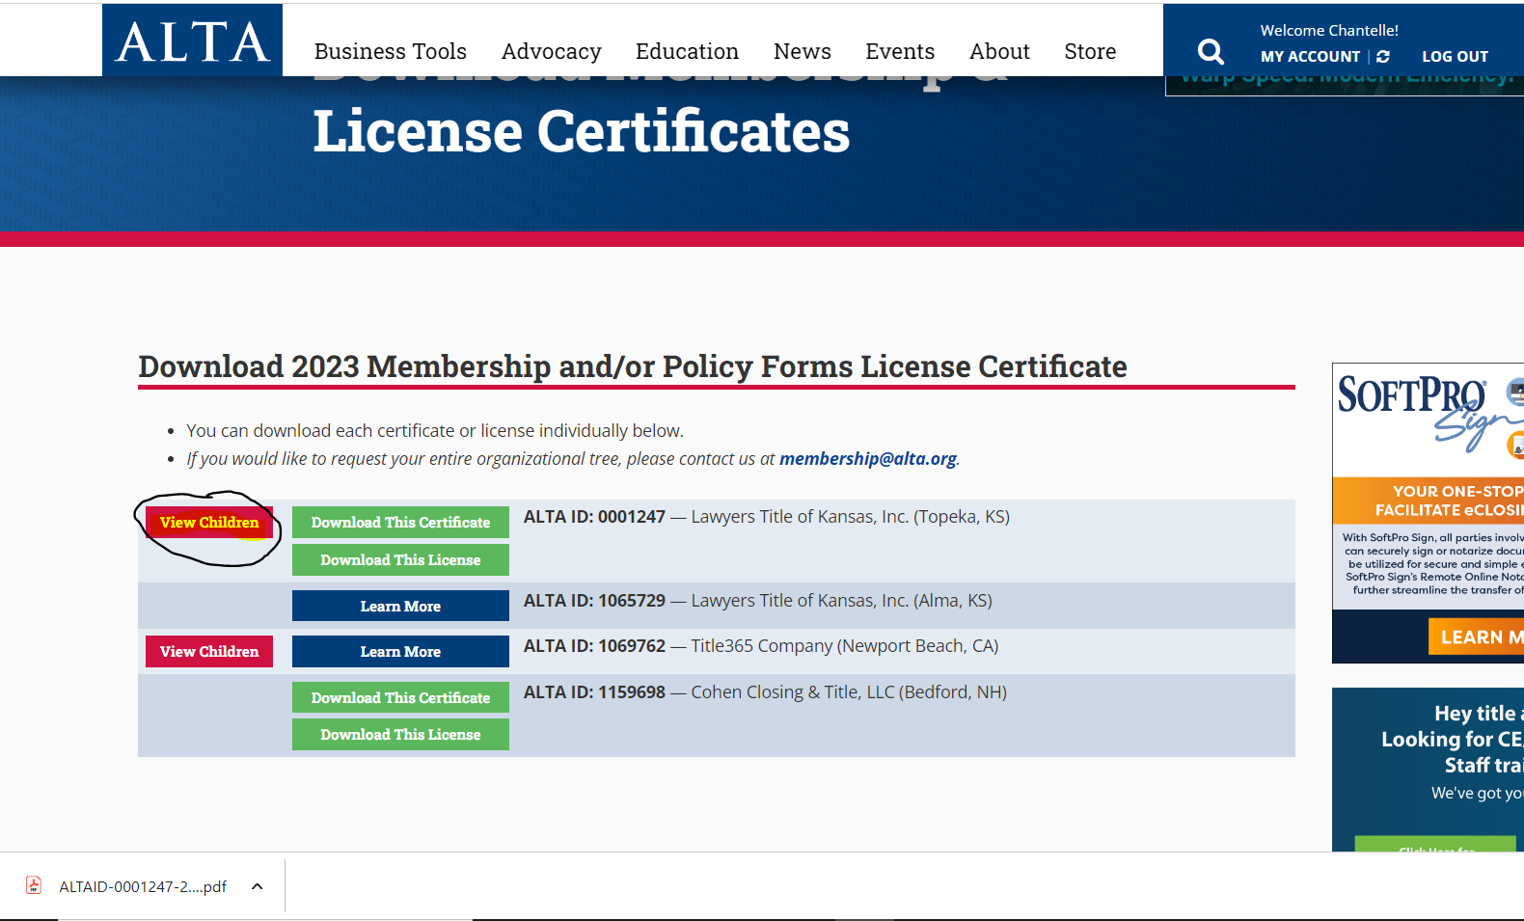Go to My Account
The width and height of the screenshot is (1524, 921).
1310,57
